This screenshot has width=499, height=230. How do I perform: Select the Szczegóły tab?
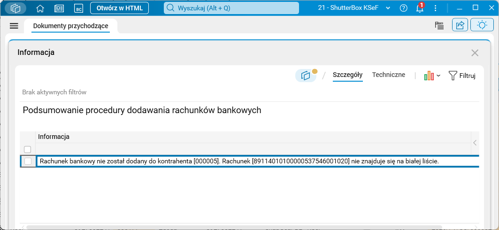coord(347,76)
